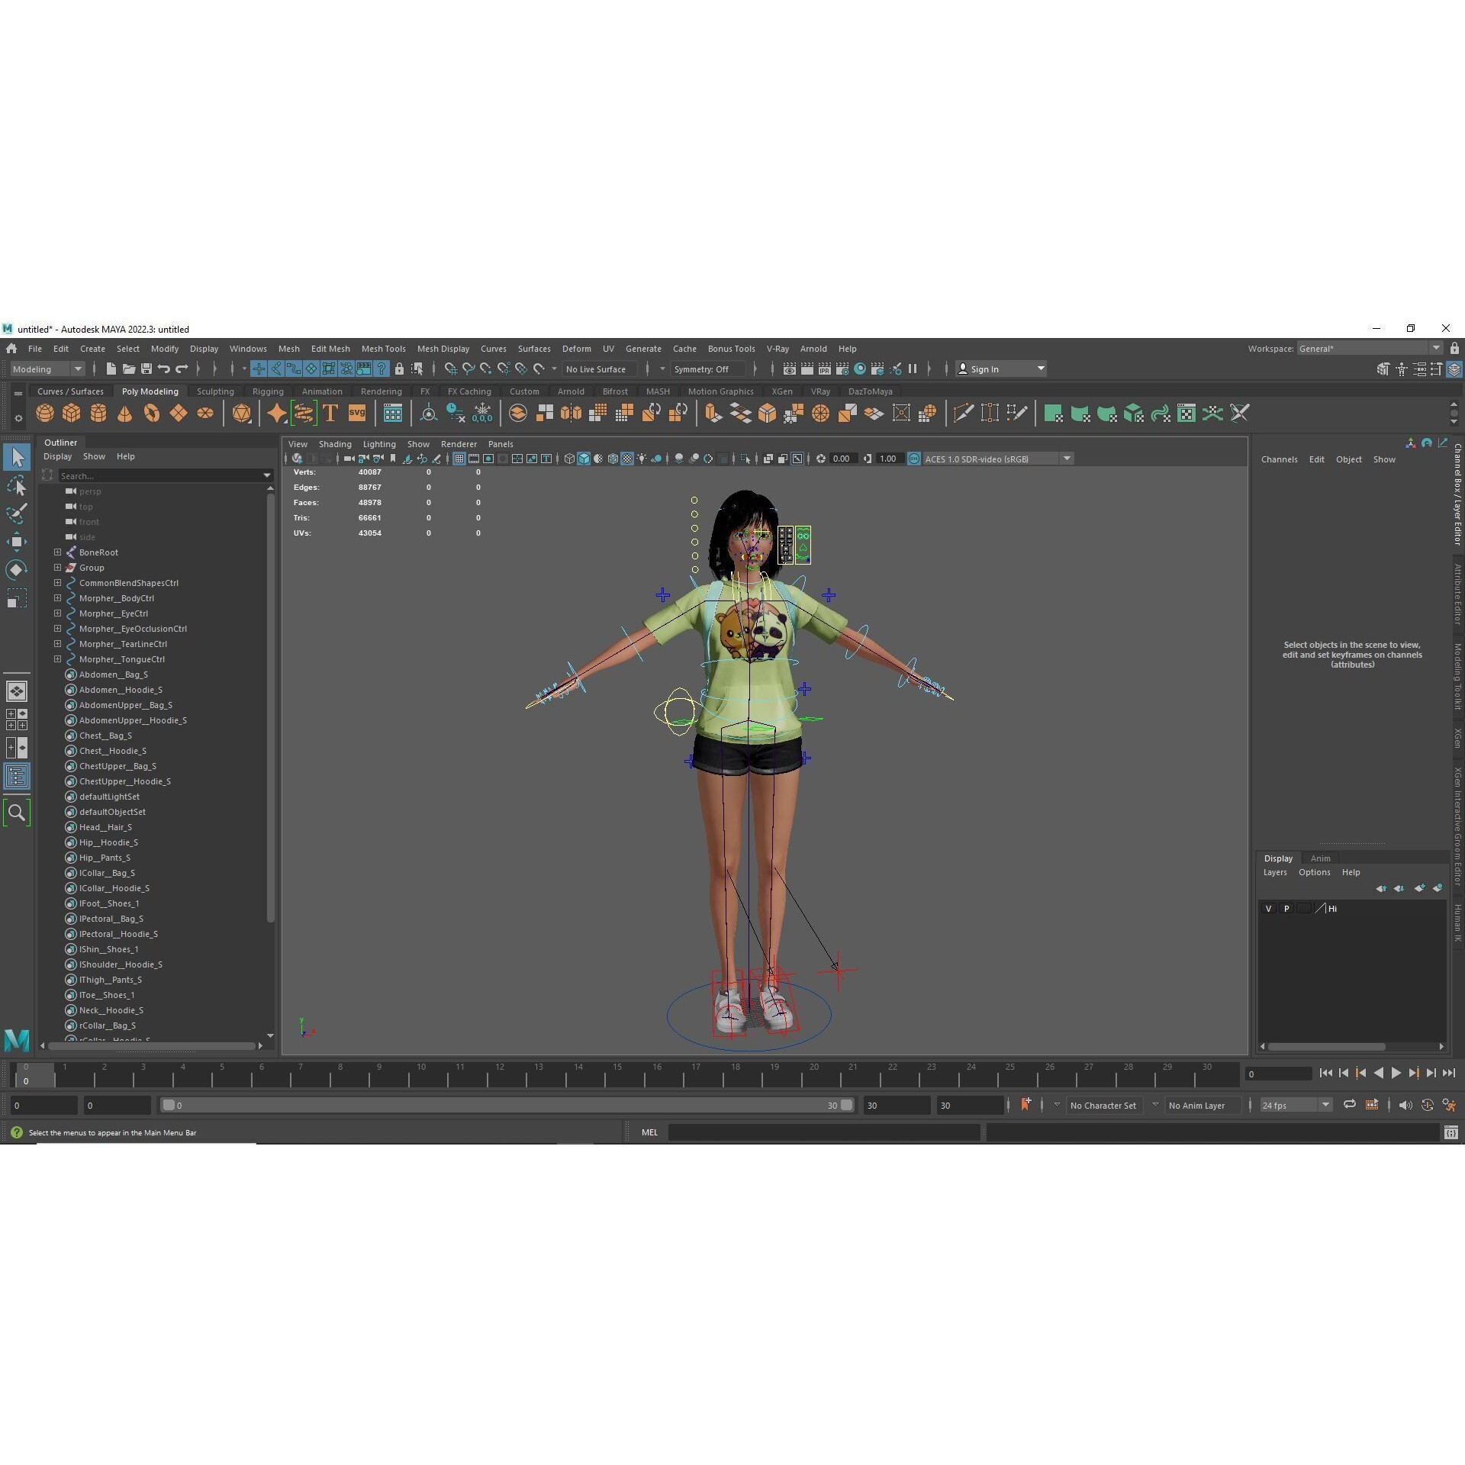This screenshot has height=1465, width=1465.
Task: Click the Pause render icon in status line
Action: [913, 369]
